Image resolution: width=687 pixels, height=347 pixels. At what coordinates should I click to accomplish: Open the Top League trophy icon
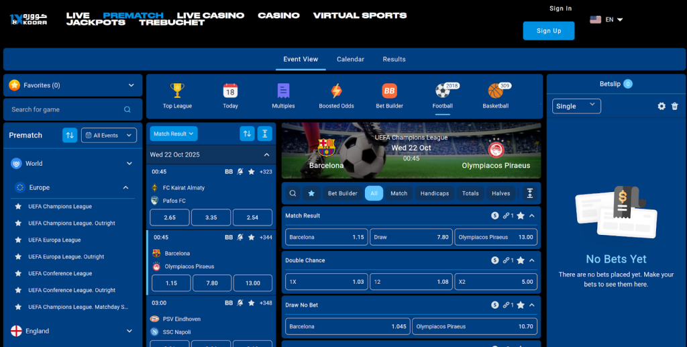(177, 91)
